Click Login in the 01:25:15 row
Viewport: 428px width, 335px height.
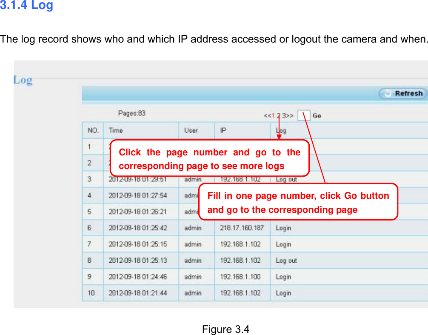point(283,245)
